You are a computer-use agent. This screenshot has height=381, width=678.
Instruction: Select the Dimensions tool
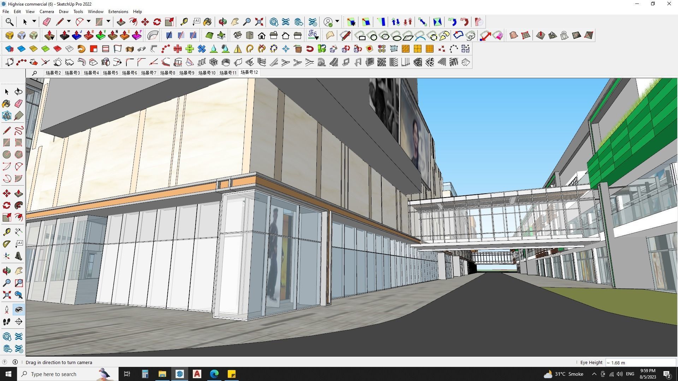point(19,231)
